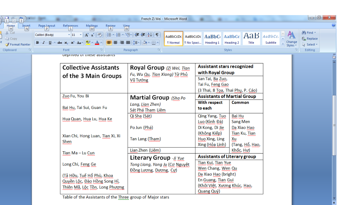Image resolution: width=346 pixels, height=205 pixels.
Task: Click the Clear Formatting icon
Action: pyautogui.click(x=100, y=35)
